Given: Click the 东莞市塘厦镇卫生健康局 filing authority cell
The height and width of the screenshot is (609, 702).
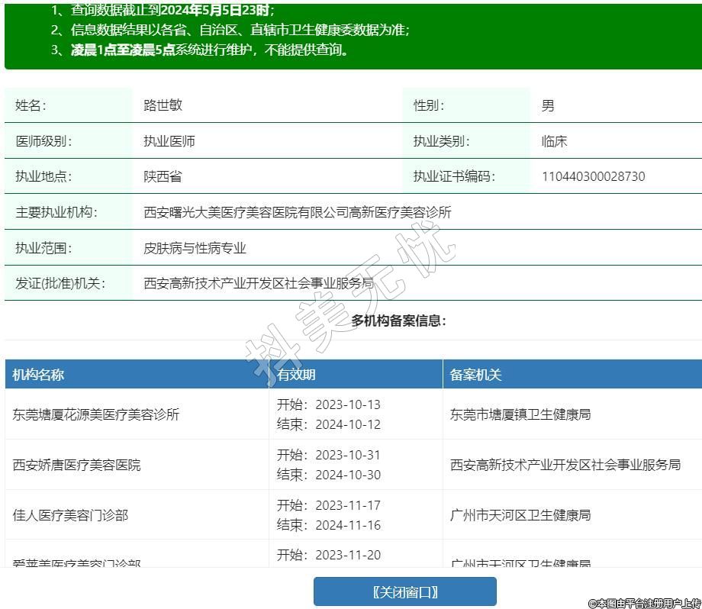Looking at the screenshot, I should click(520, 414).
